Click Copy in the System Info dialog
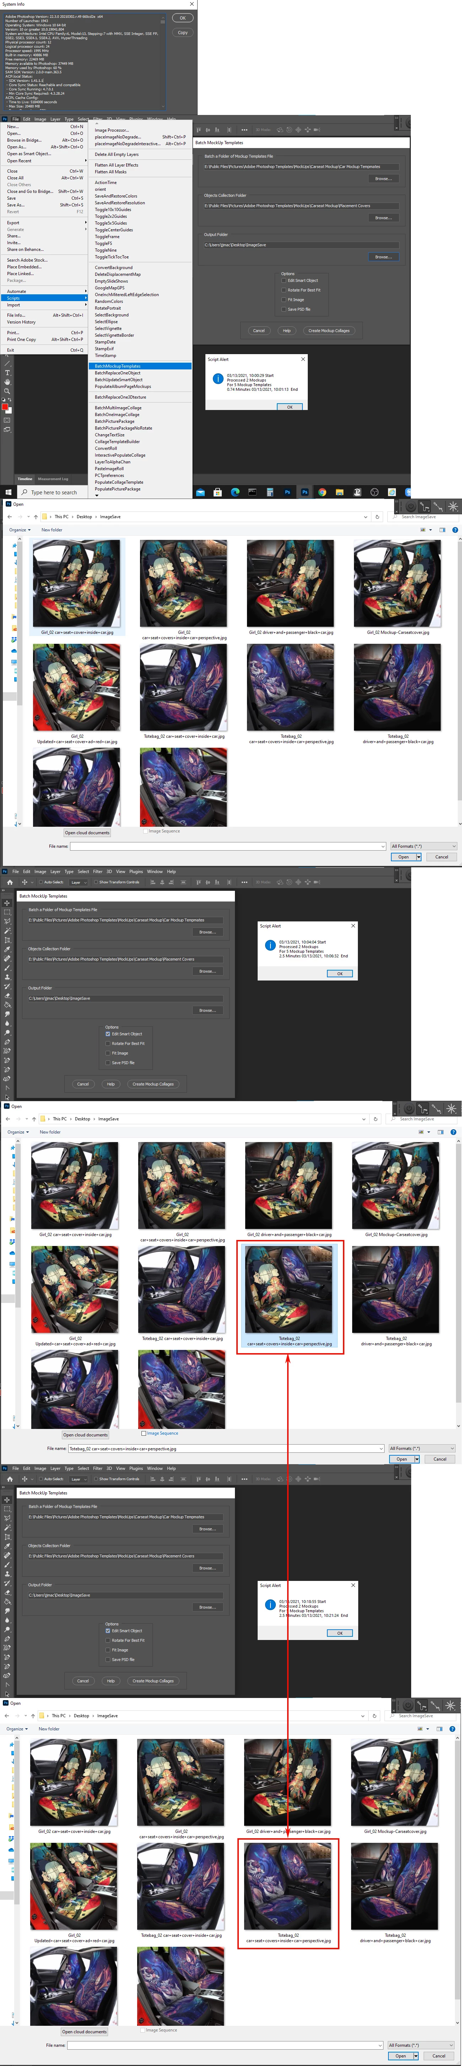Image resolution: width=462 pixels, height=2066 pixels. coord(183,33)
